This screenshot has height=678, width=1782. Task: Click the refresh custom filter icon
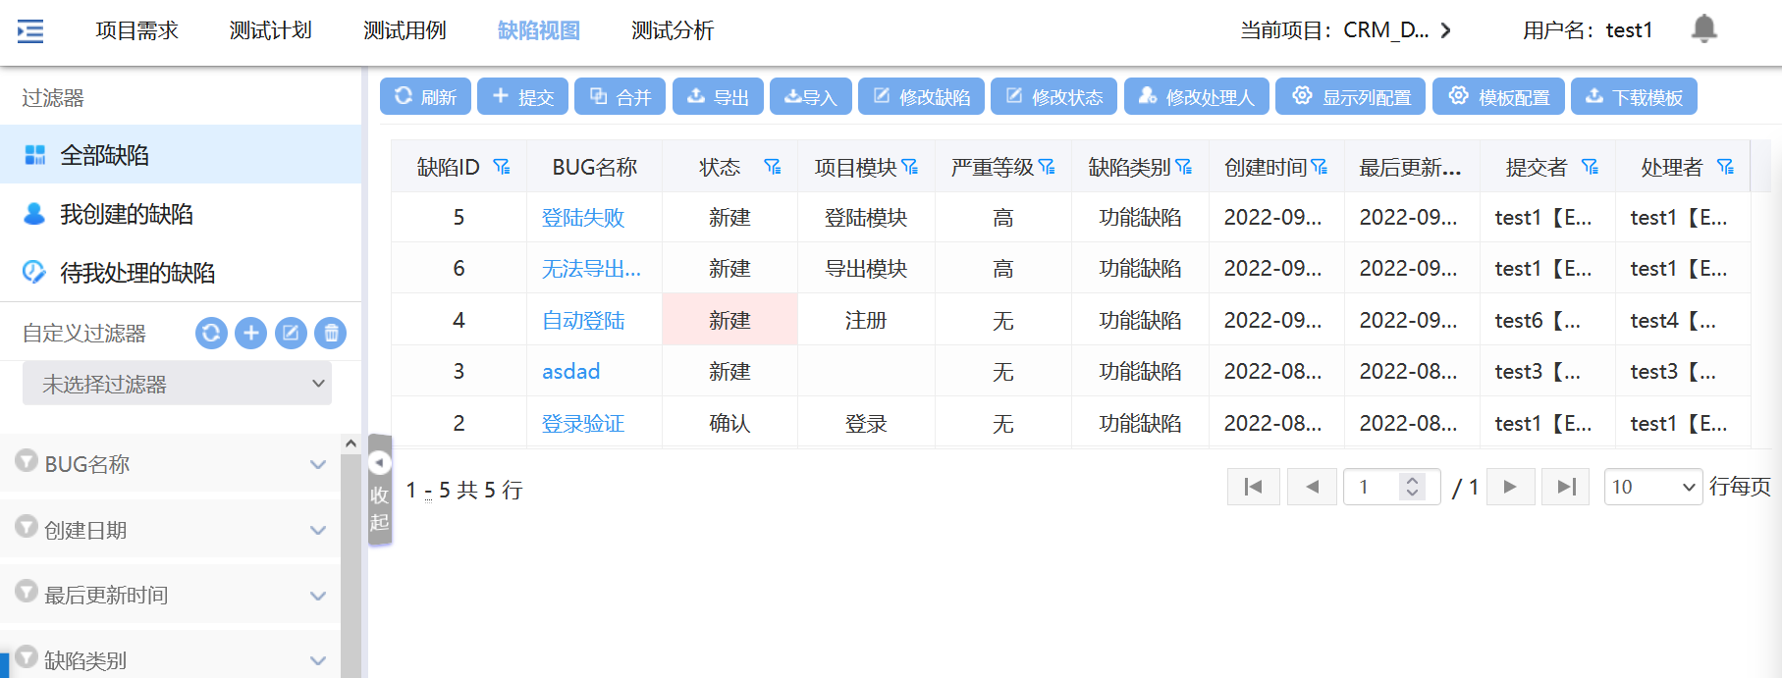211,334
